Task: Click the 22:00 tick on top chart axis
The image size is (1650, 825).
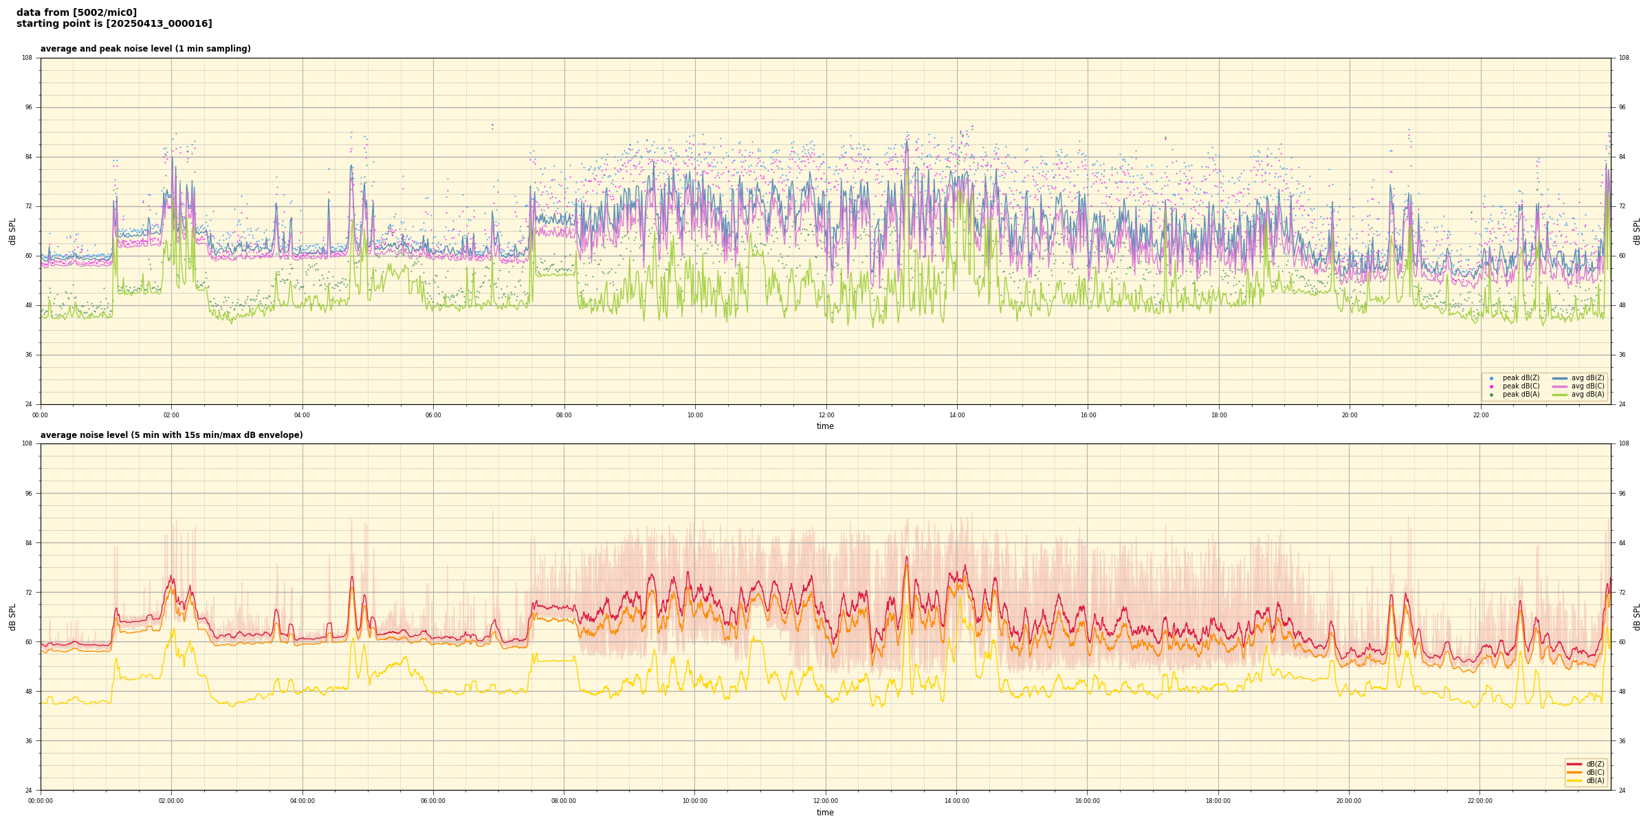Action: point(1481,415)
